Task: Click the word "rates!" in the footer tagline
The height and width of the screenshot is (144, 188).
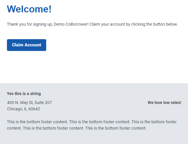Action: (x=176, y=103)
